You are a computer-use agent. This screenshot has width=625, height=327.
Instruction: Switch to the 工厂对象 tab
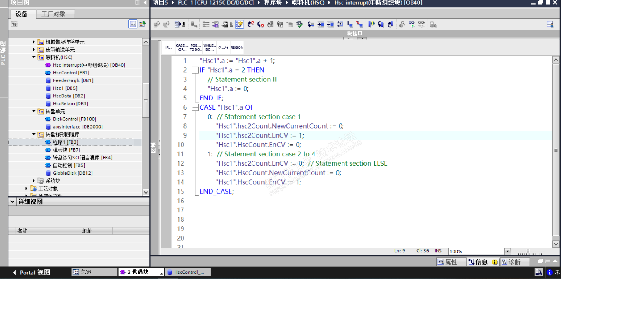point(53,14)
